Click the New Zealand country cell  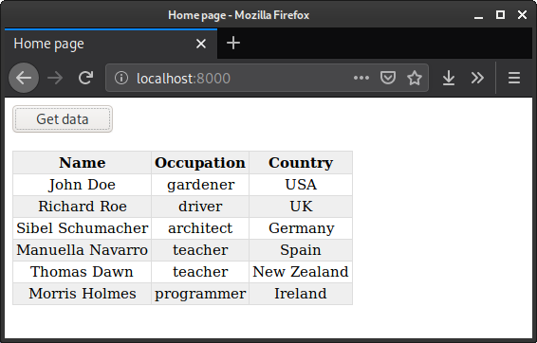(301, 272)
